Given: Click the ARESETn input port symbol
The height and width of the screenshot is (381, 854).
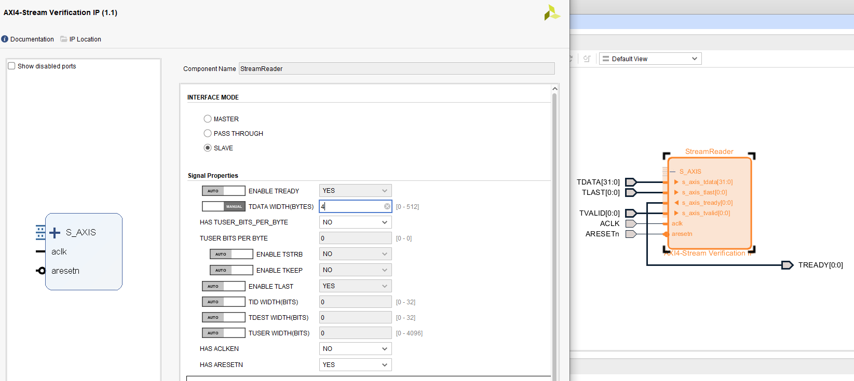Looking at the screenshot, I should pyautogui.click(x=631, y=234).
